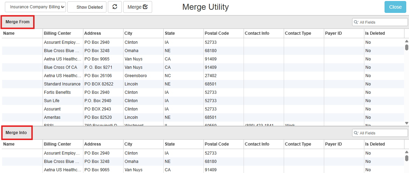Sort Merge From table by Contact Type column
This screenshot has height=173, width=409.
[304, 33]
